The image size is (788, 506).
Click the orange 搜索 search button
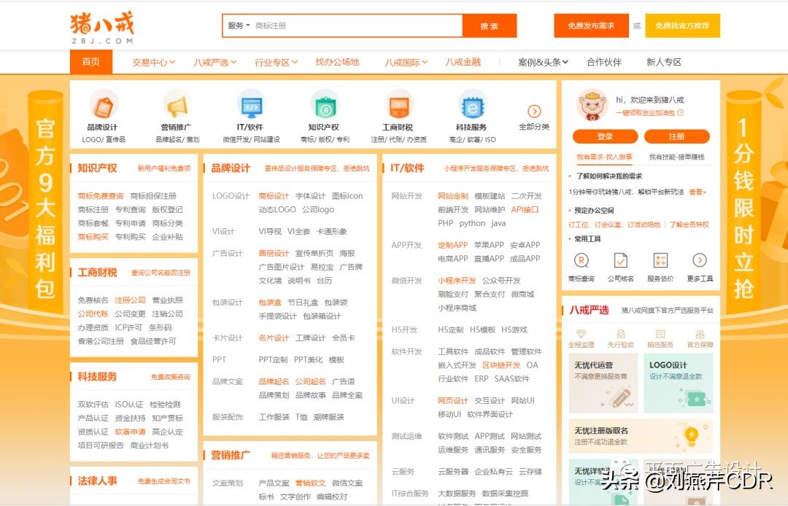[490, 26]
